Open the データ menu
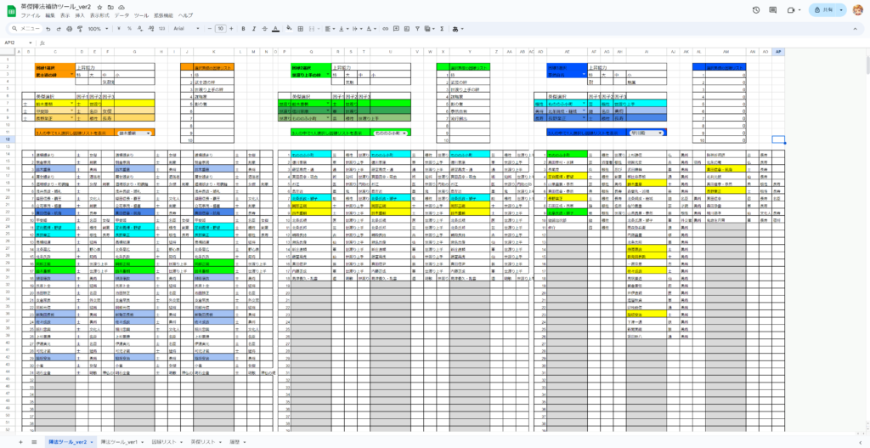Image resolution: width=870 pixels, height=448 pixels. click(121, 16)
